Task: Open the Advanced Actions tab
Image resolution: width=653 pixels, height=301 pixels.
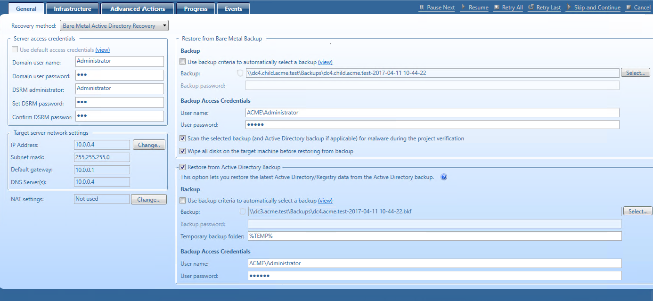Action: pos(138,8)
